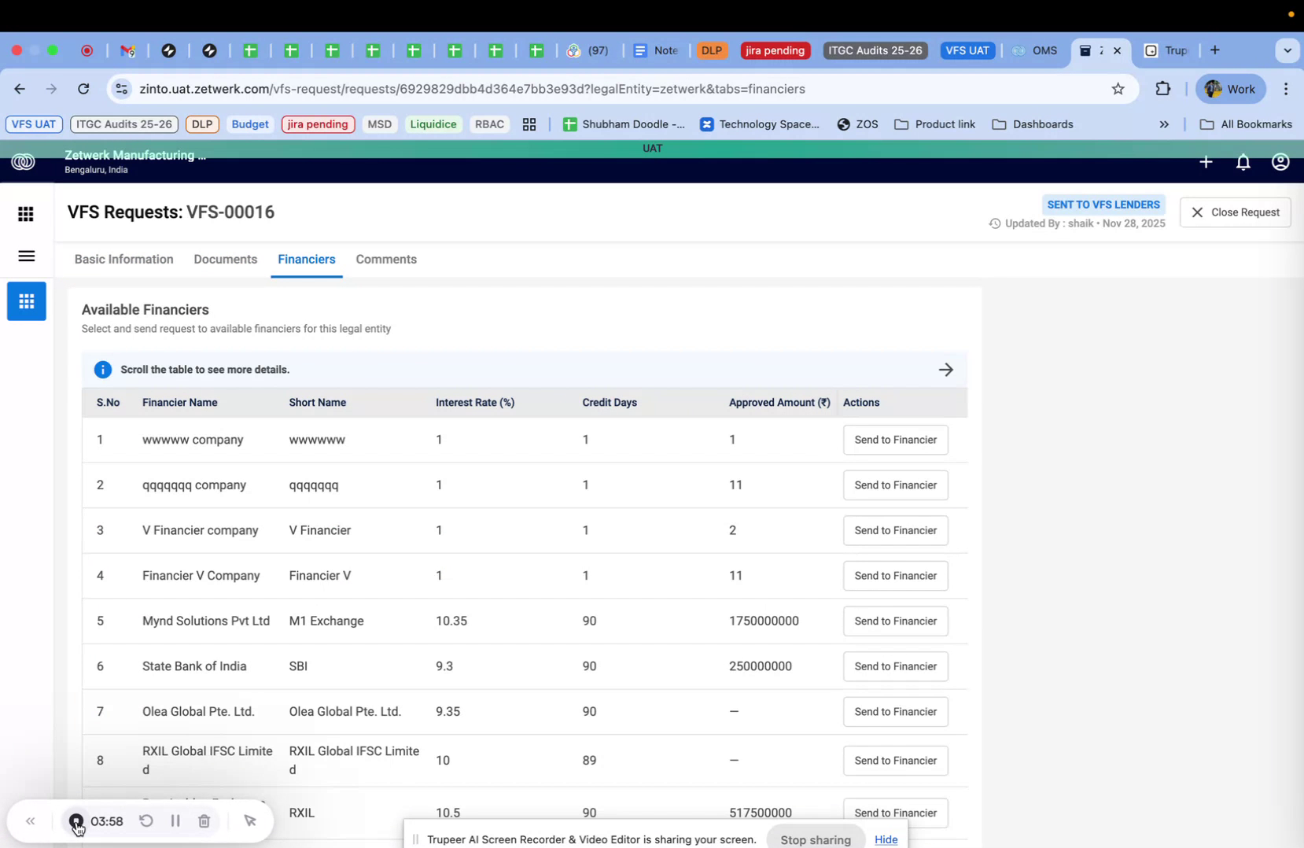1304x848 pixels.
Task: Open the browser tab search dropdown arrow
Action: coord(1287,50)
